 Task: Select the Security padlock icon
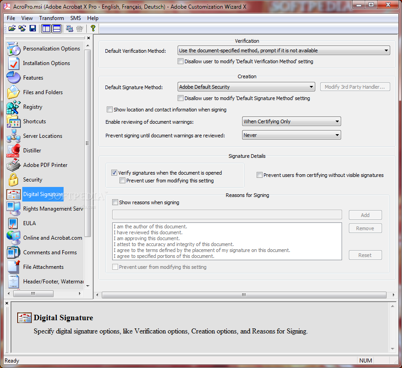click(x=13, y=180)
